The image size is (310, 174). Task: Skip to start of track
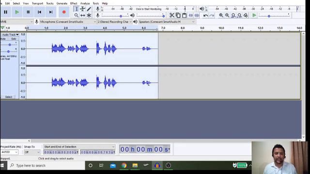coord(40,12)
